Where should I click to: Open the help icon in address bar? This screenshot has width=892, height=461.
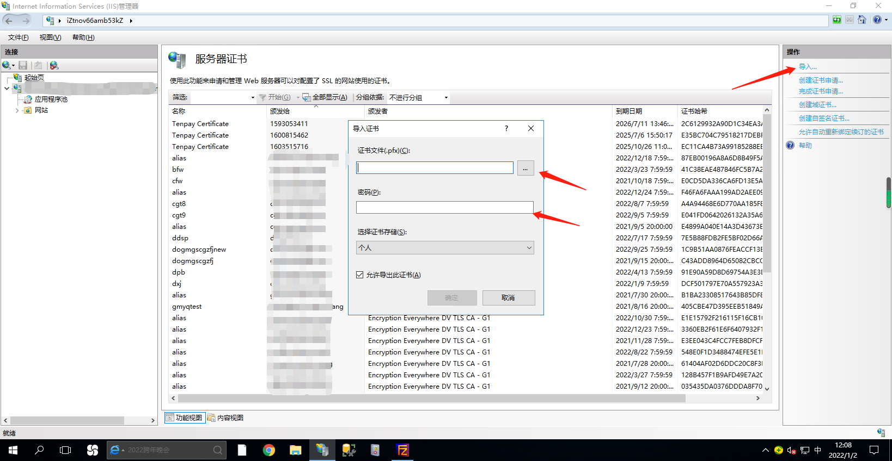point(877,20)
